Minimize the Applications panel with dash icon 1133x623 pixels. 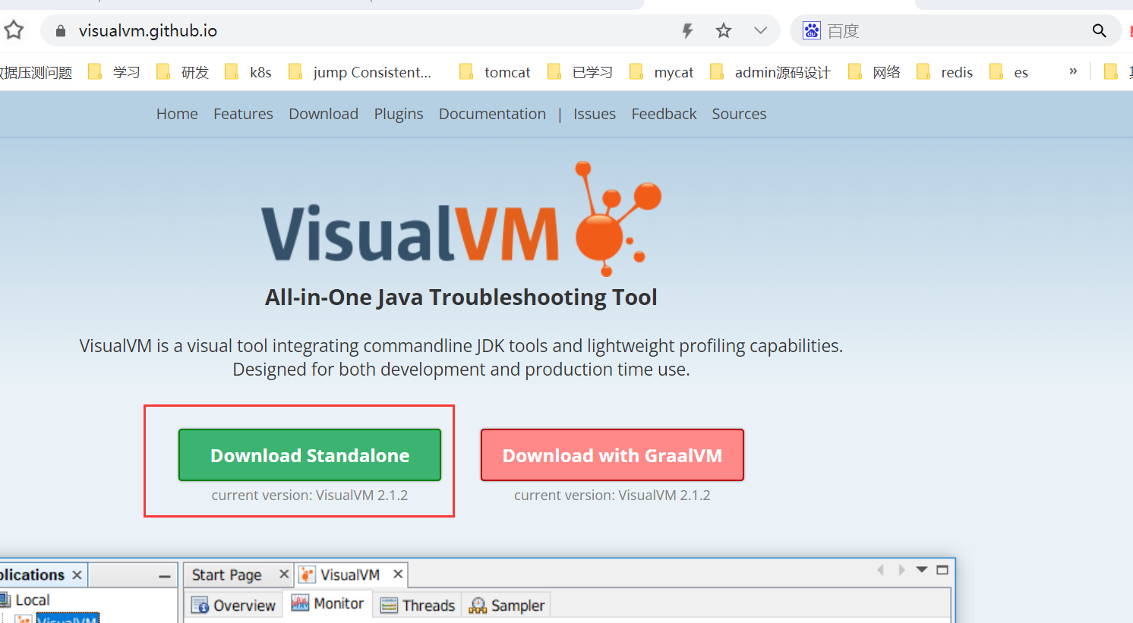164,577
